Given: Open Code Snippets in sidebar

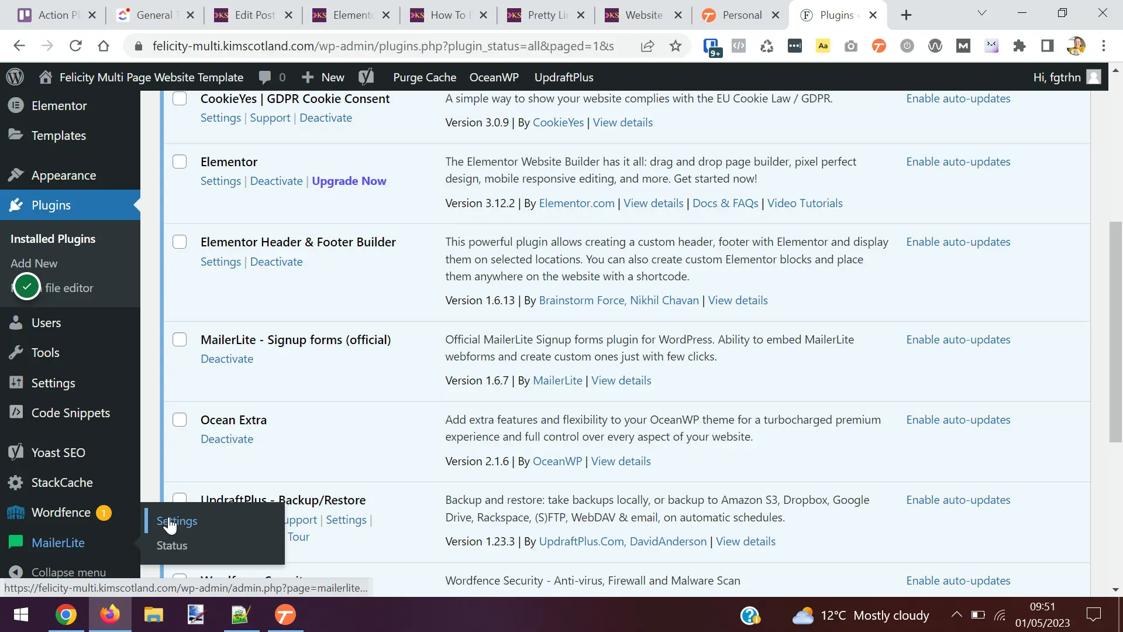Looking at the screenshot, I should tap(70, 413).
